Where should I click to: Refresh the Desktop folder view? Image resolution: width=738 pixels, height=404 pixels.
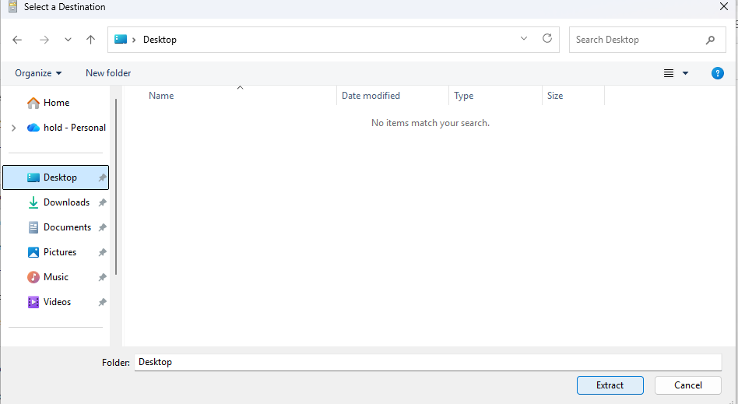pos(547,39)
